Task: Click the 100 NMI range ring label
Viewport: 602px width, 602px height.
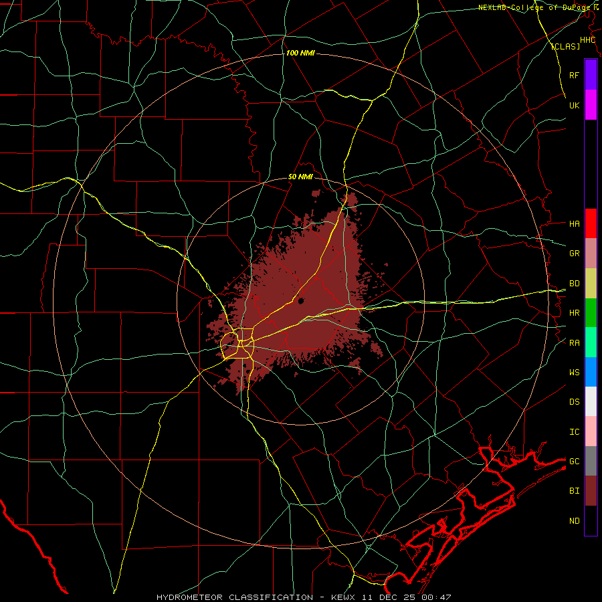Action: coord(300,53)
